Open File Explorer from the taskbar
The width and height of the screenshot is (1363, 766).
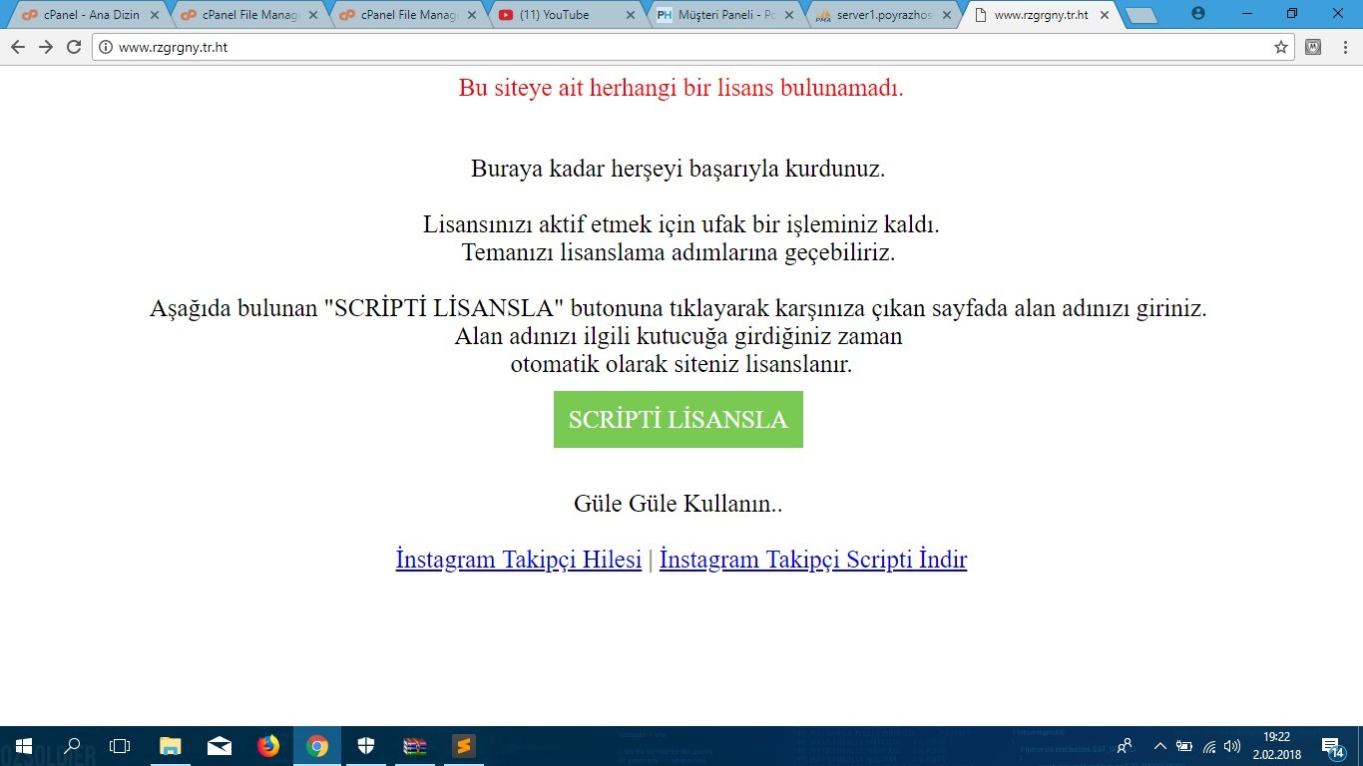coord(171,746)
